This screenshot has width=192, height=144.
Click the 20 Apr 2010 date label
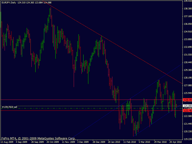[175, 142]
